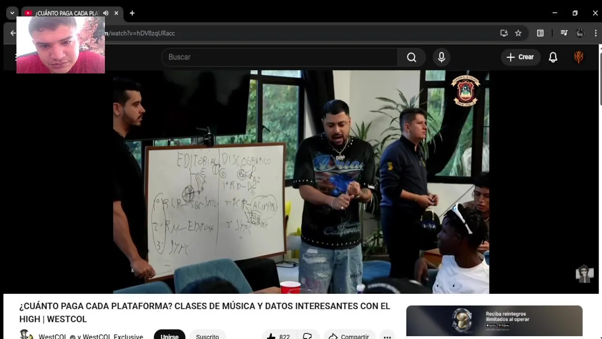Open the tab search dropdown arrow
Screen dimensions: 602x339
coord(13,13)
